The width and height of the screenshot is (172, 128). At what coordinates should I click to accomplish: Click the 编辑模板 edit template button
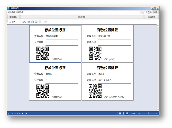13,17
